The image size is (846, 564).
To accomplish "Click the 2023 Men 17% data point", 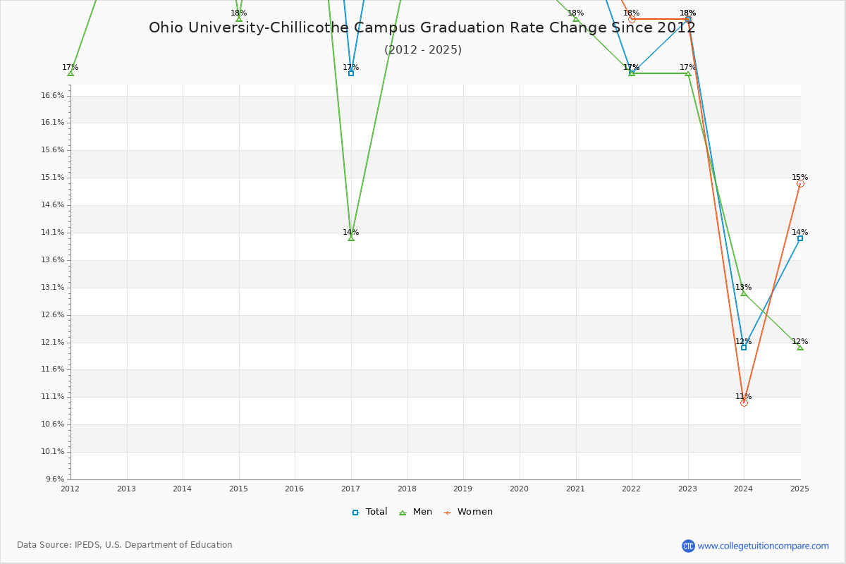I will pyautogui.click(x=688, y=73).
